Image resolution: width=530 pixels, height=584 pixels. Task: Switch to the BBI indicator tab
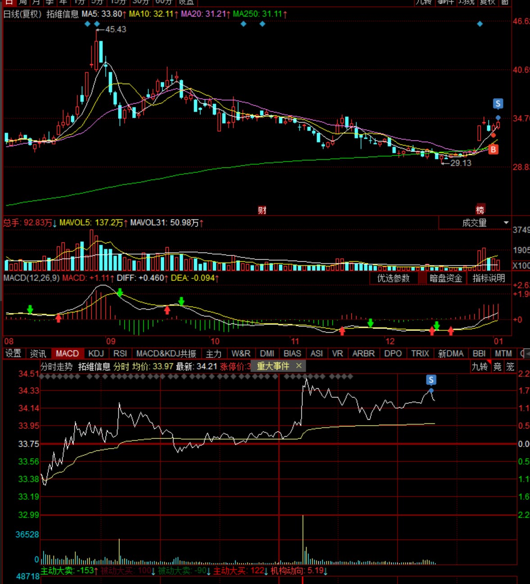(479, 354)
